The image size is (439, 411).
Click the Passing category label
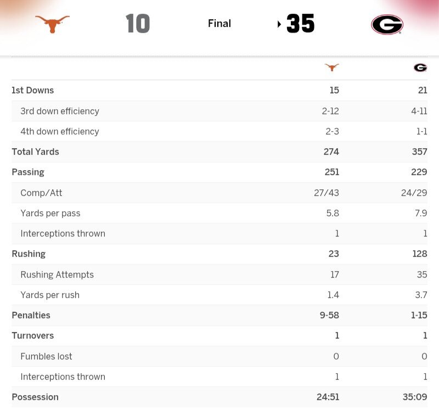[x=28, y=172]
